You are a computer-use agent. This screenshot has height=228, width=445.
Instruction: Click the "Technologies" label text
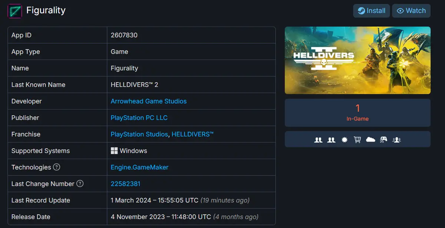(31, 167)
